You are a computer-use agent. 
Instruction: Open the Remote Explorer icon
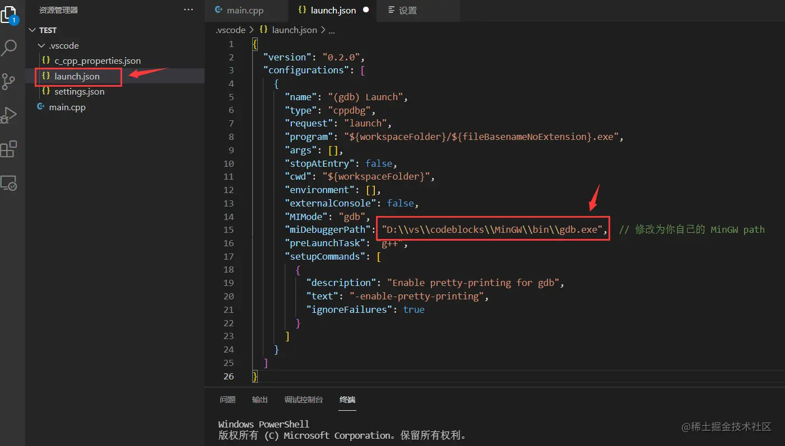tap(10, 182)
